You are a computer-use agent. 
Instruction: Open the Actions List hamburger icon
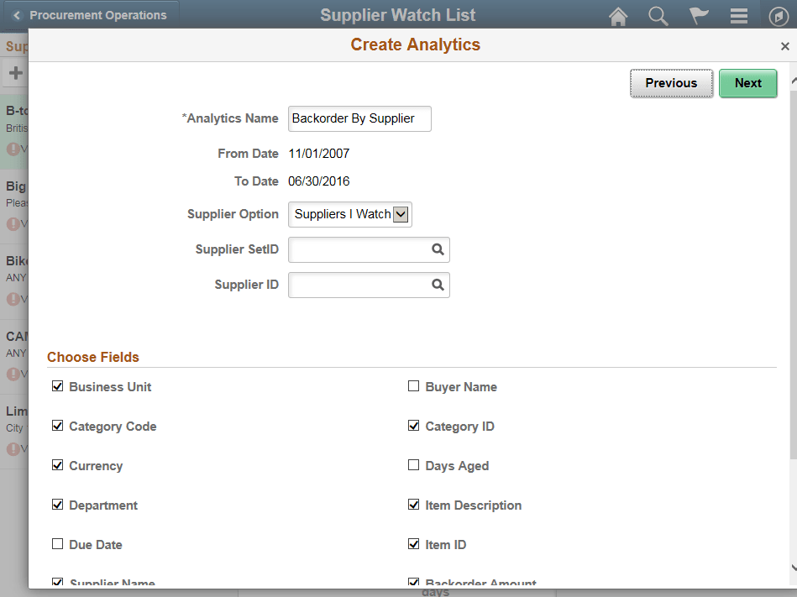coord(738,16)
